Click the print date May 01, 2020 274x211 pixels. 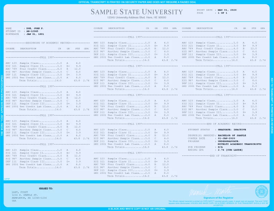pyautogui.click(x=227, y=10)
